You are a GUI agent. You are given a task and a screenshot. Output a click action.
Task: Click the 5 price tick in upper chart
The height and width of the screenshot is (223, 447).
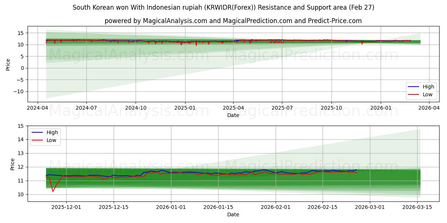[x=23, y=56]
